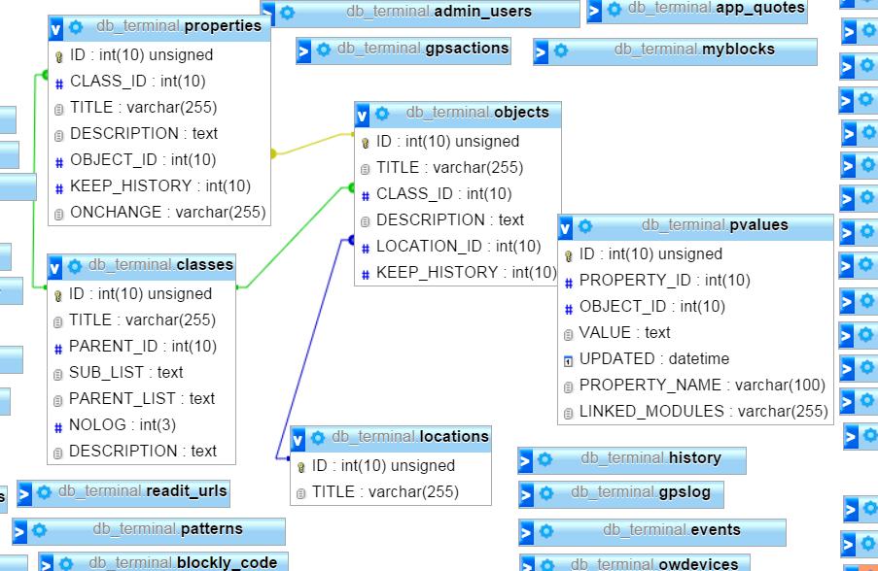Screen dimensions: 878x571
Task: Select the pvalues table title bar
Action: pyautogui.click(x=695, y=227)
